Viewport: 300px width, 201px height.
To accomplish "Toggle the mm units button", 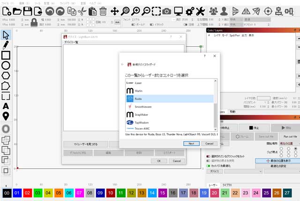I will (117, 22).
